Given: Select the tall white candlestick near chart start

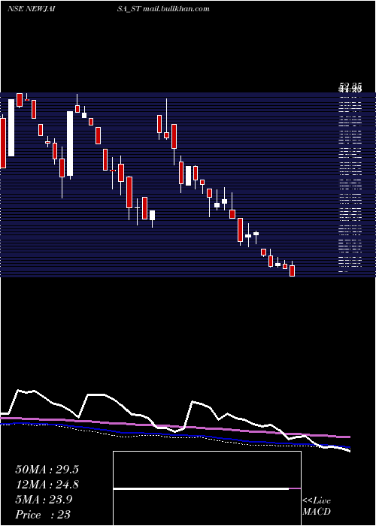Looking at the screenshot, I should [11, 128].
